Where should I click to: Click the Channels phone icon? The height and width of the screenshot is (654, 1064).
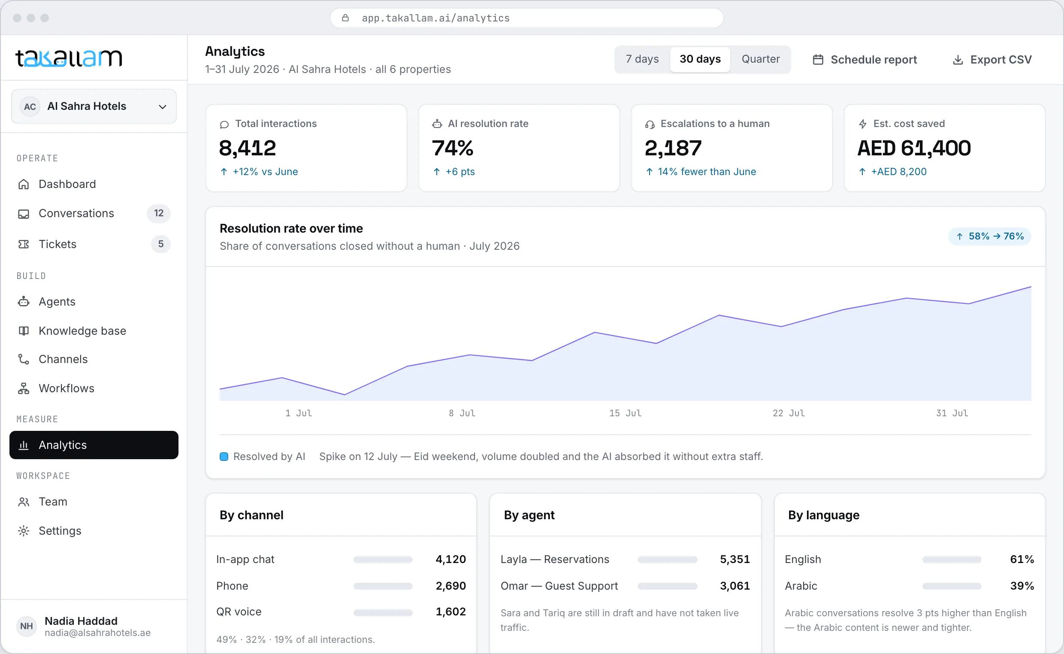[23, 360]
